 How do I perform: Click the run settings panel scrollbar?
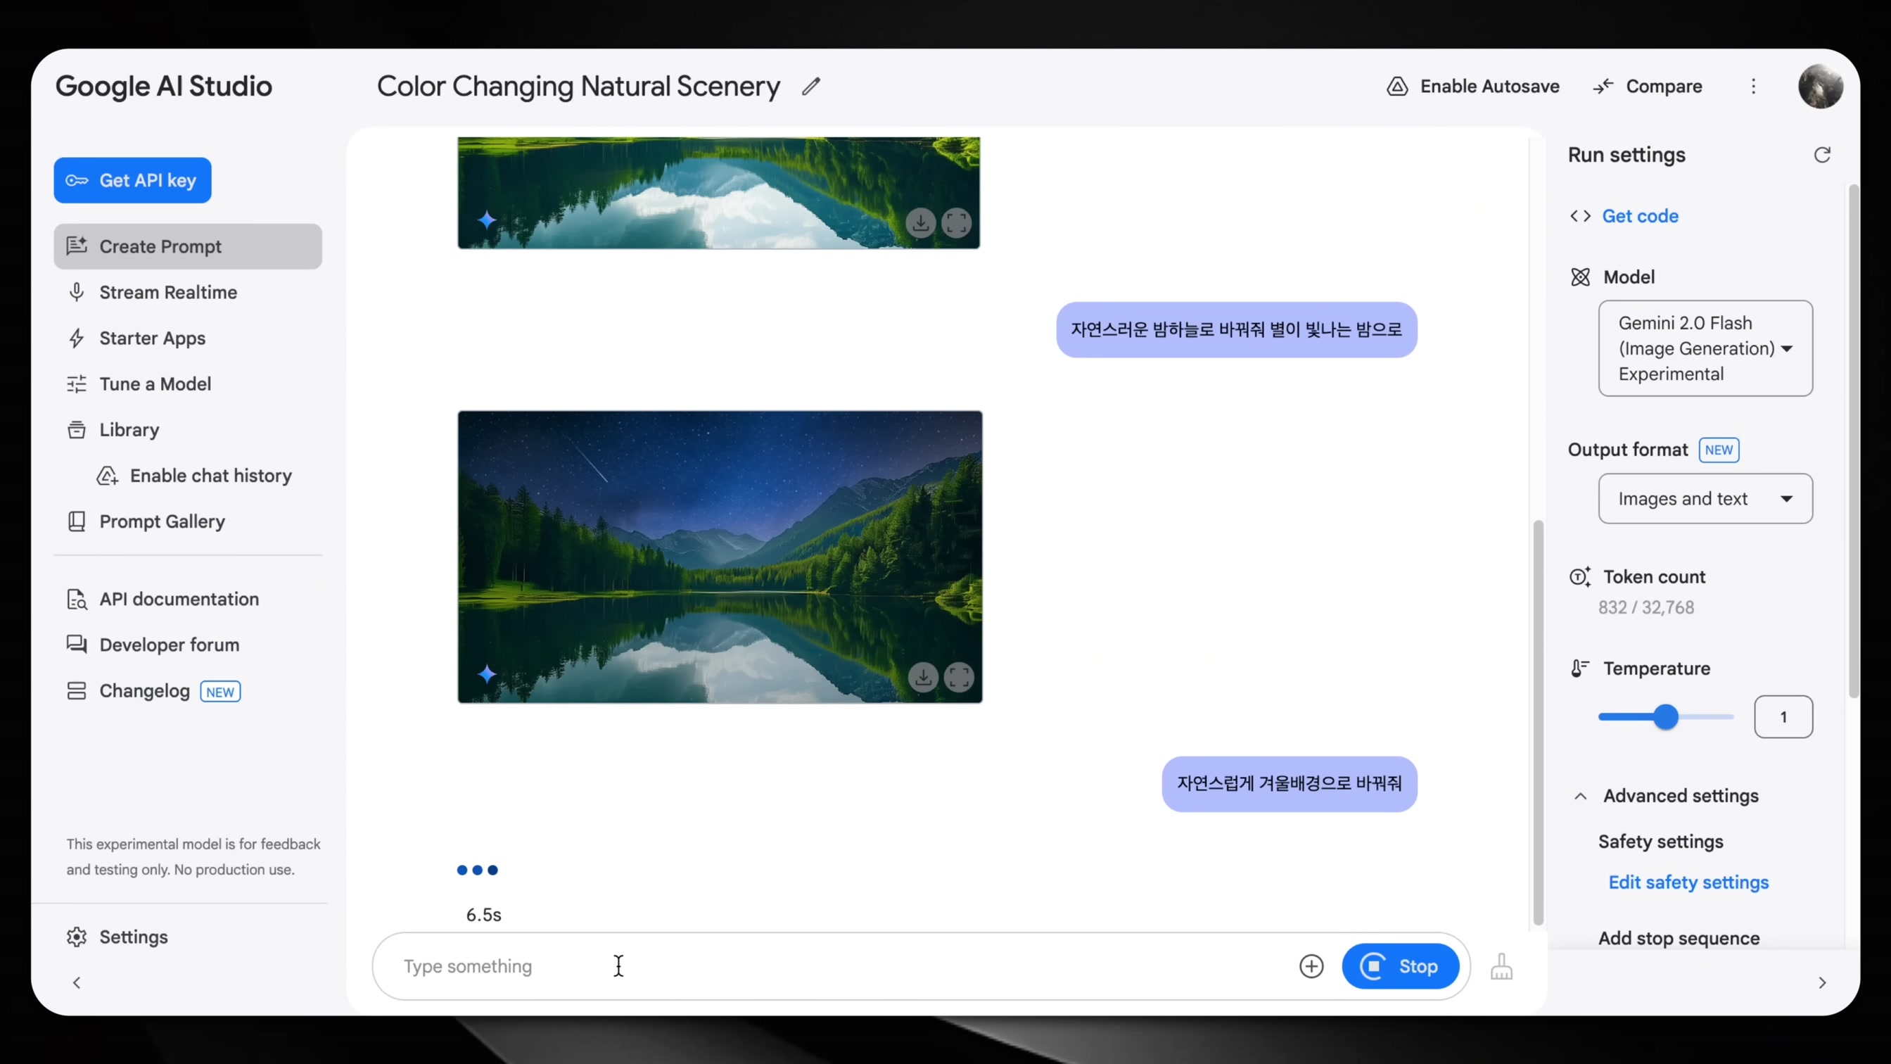click(1854, 441)
